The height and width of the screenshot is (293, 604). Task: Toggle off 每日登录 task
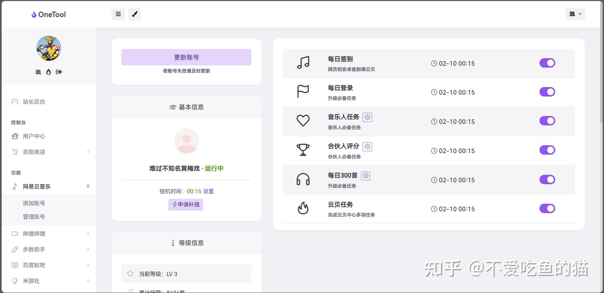pyautogui.click(x=547, y=92)
